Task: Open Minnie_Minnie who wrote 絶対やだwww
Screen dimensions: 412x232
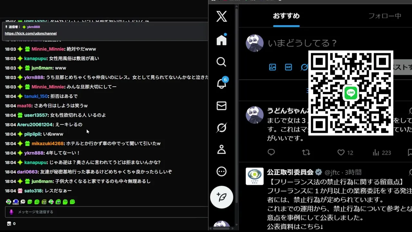Action: coord(48,49)
